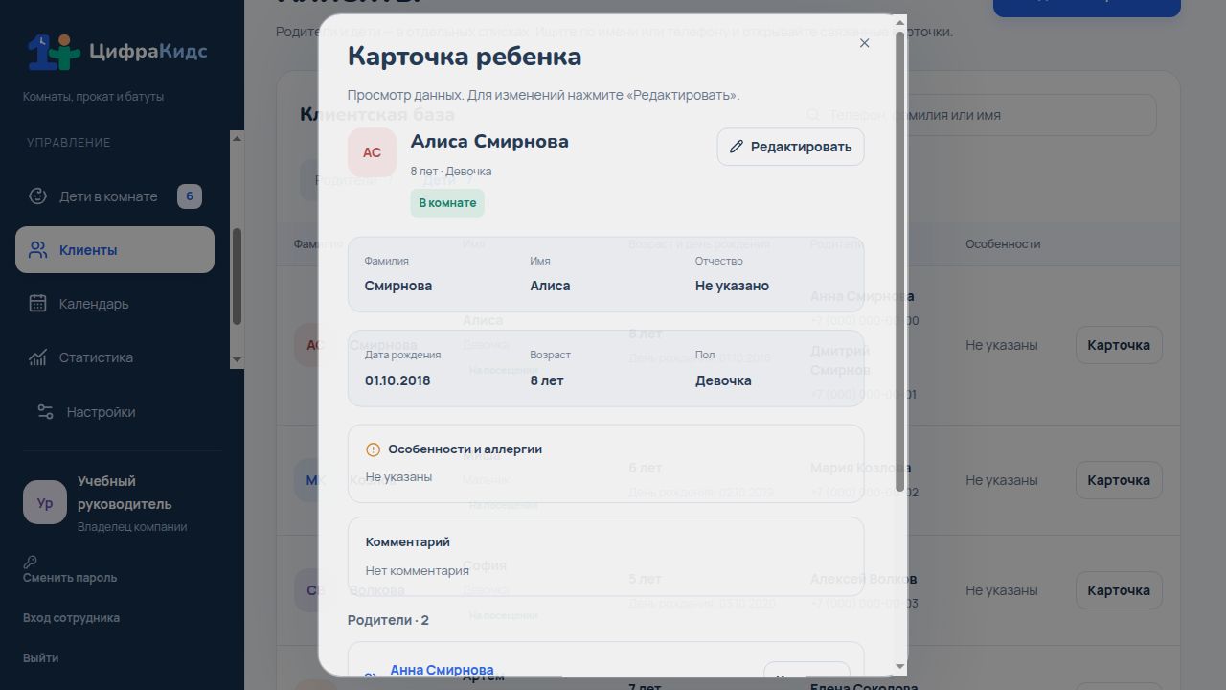Click the Пол value Девочка
The height and width of the screenshot is (690, 1226).
[723, 380]
